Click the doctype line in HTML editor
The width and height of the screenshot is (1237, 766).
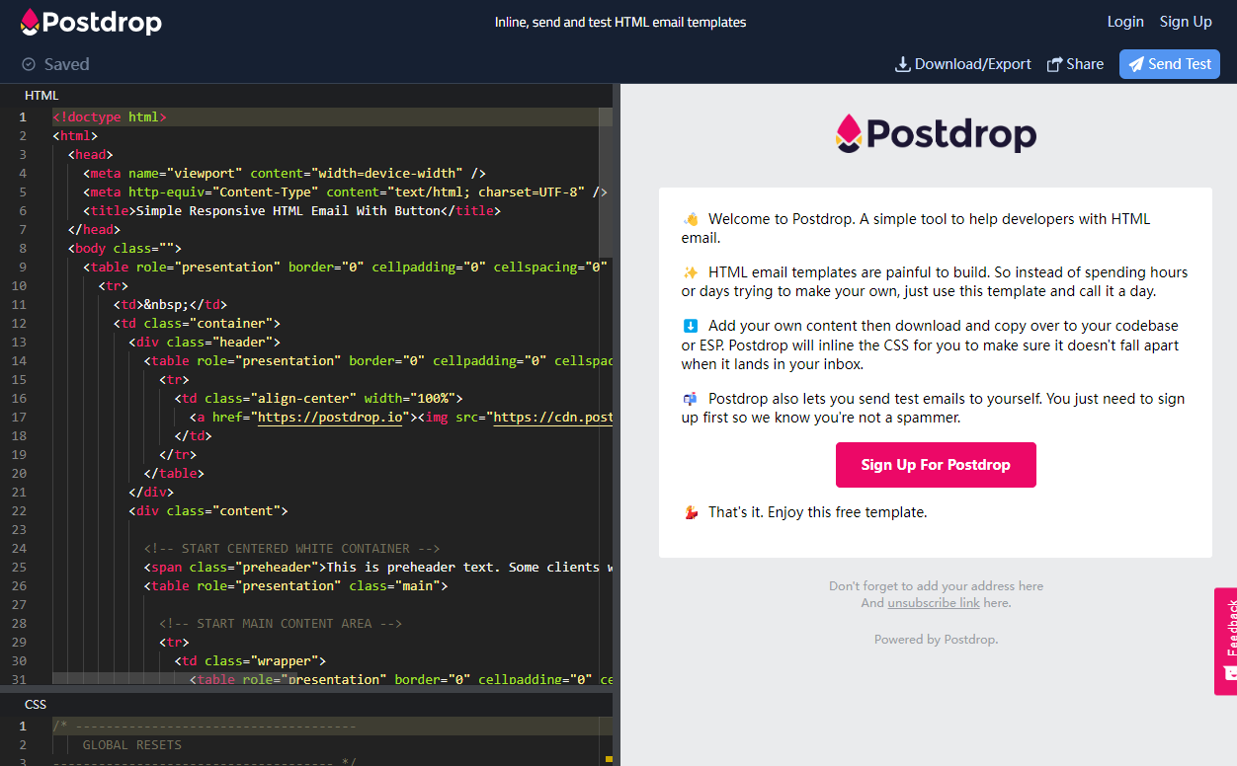(x=110, y=116)
